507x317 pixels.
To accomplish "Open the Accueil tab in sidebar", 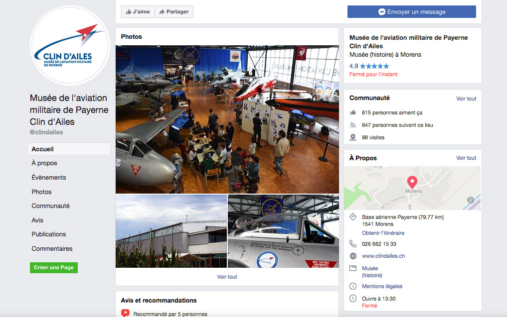I will (69, 149).
